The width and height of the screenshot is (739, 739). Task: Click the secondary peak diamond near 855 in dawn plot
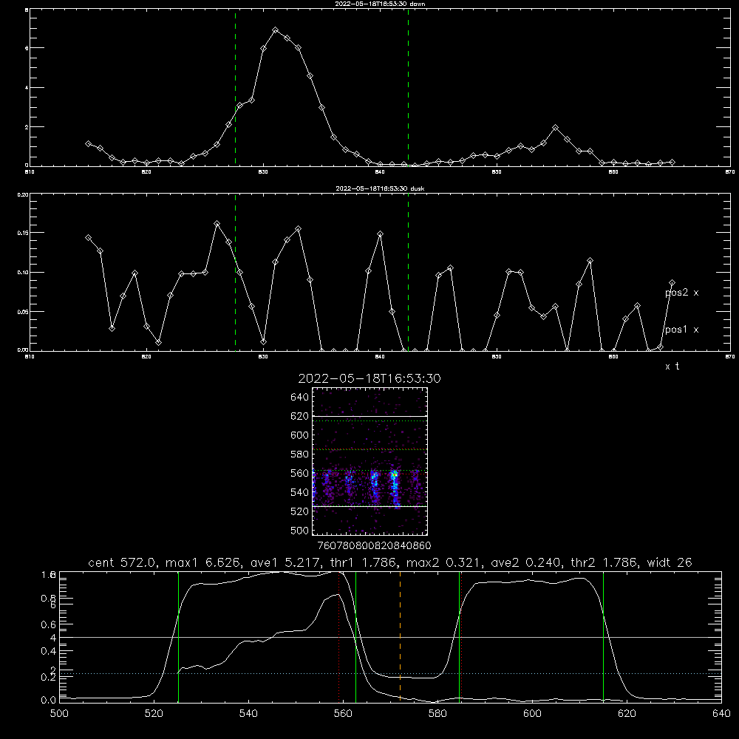point(555,128)
